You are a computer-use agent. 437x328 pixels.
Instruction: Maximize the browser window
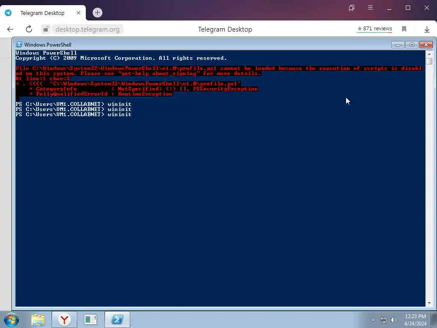(x=408, y=8)
